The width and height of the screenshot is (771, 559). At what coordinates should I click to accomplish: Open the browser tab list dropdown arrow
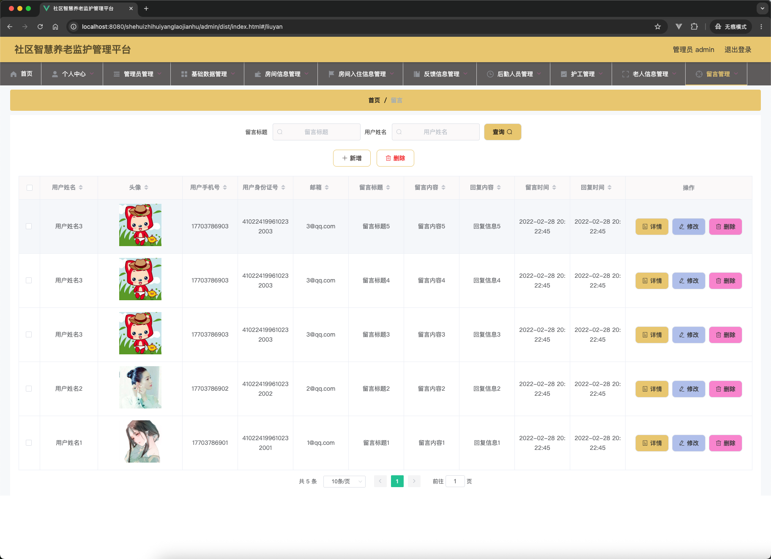[x=762, y=8]
